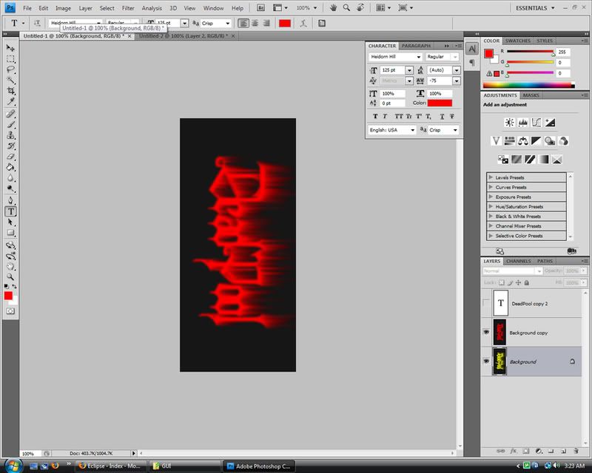
Task: Add a Levels adjustment
Action: [x=523, y=122]
